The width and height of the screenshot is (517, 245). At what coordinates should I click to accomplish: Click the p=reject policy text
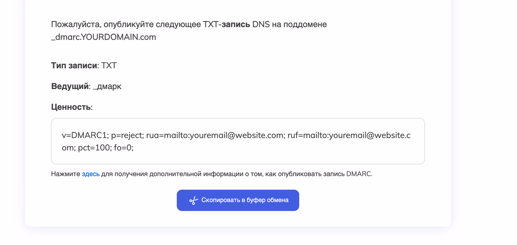tap(127, 135)
